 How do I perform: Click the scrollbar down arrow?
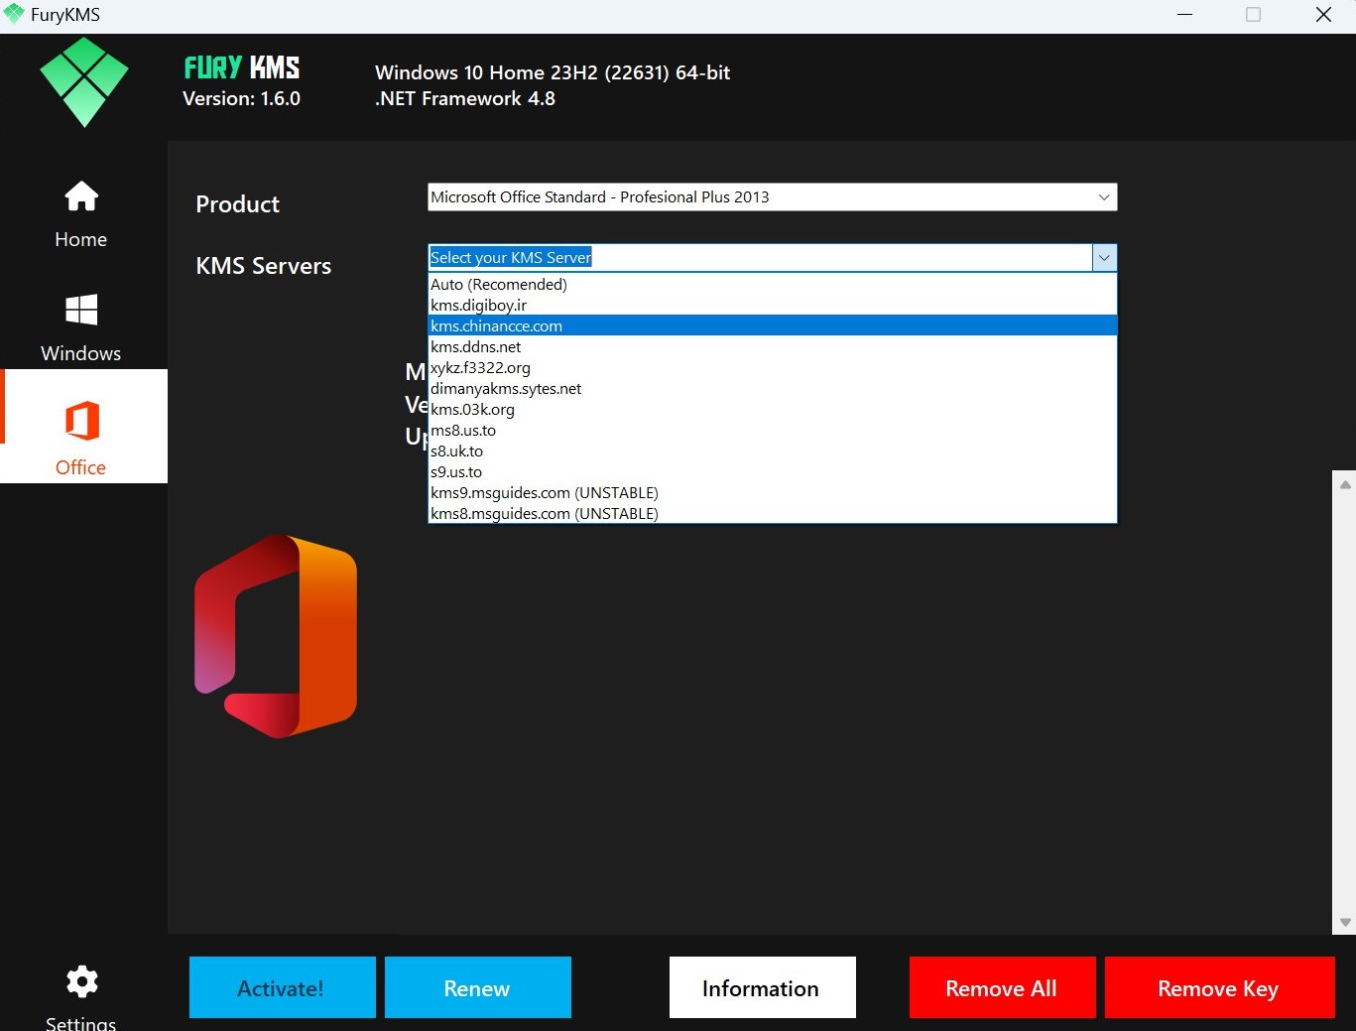pos(1345,922)
